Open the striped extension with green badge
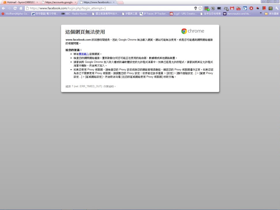 [x=207, y=8]
